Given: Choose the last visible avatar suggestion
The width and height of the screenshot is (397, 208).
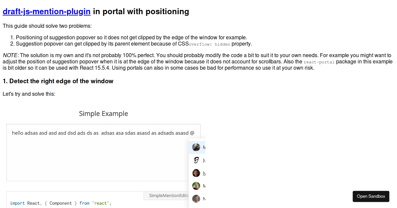Looking at the screenshot, I should click(197, 199).
